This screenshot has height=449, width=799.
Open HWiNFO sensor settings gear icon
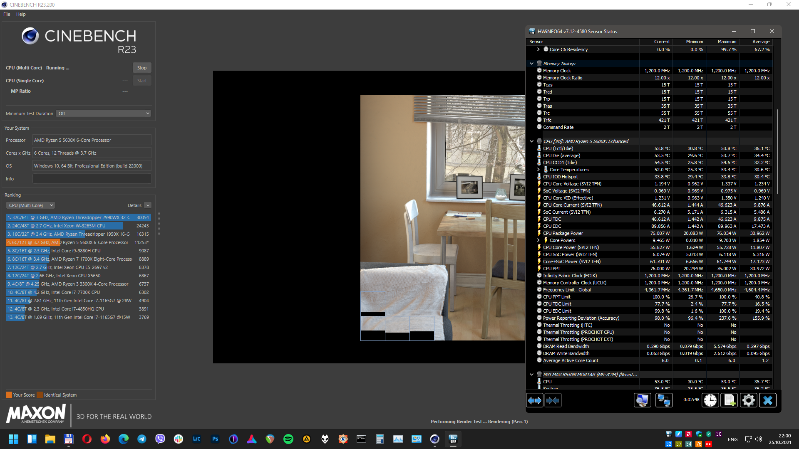748,400
